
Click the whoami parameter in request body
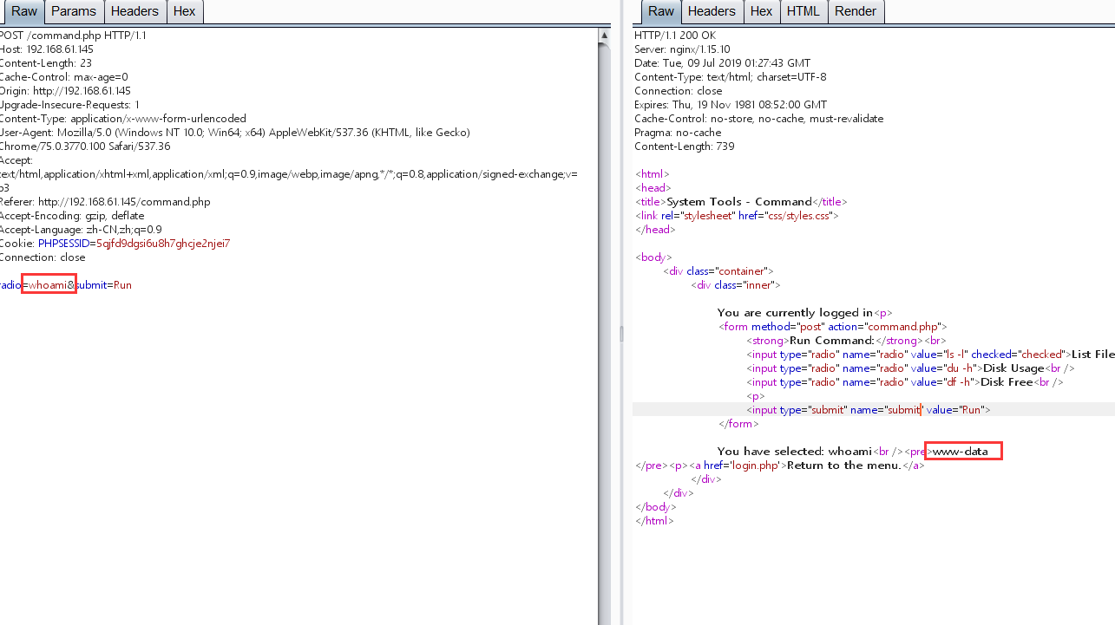tap(49, 285)
